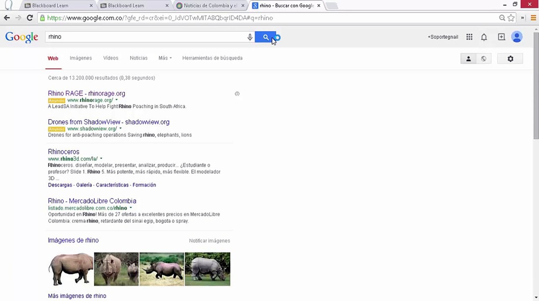Open Drones from ShadowView result
Viewport: 539px width, 301px height.
108,122
